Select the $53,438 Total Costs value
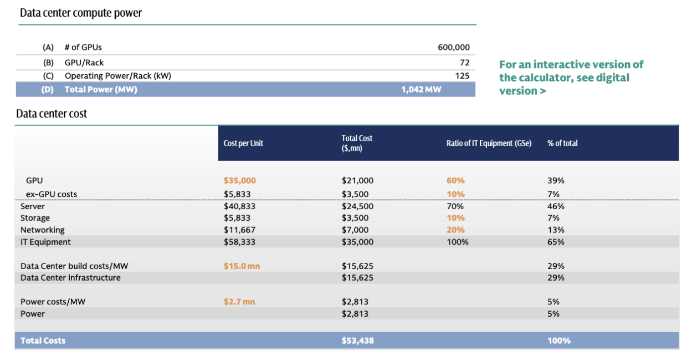Screen dimensions: 697x362 [x=357, y=340]
